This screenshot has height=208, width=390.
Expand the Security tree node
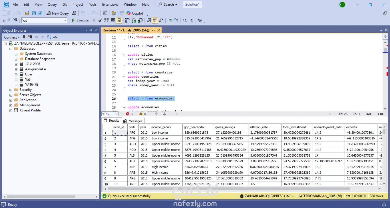[x=11, y=90]
